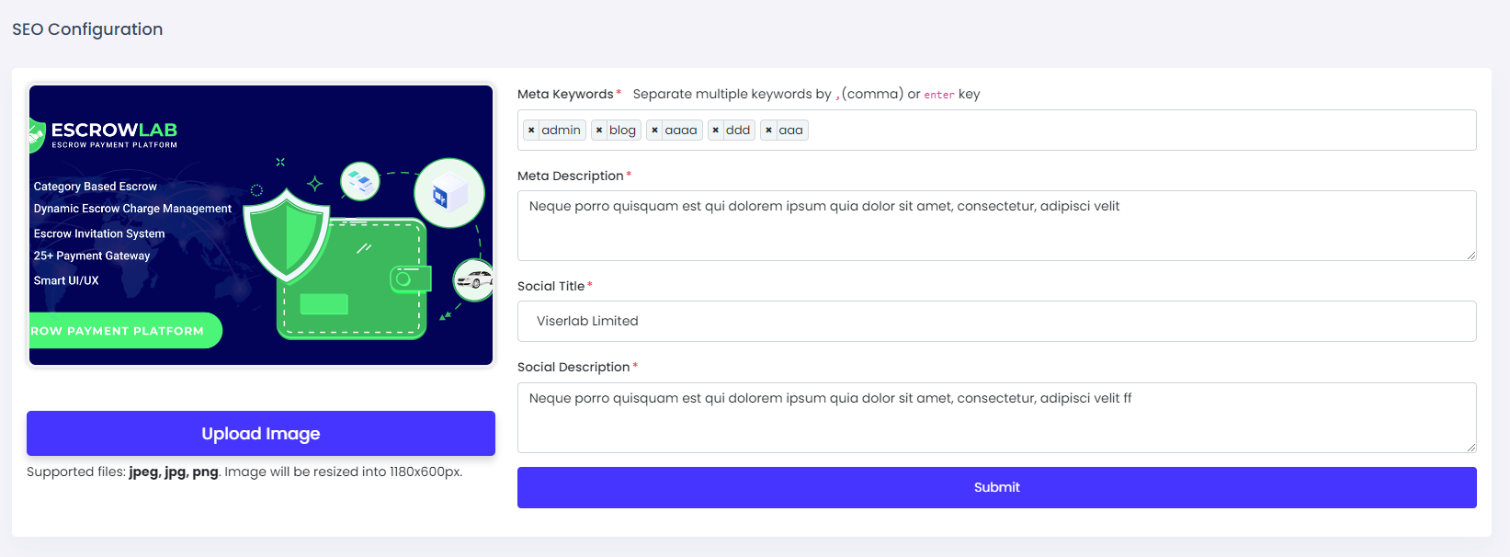Viewport: 1510px width, 557px height.
Task: Click the "ddd" tag text
Action: (737, 131)
